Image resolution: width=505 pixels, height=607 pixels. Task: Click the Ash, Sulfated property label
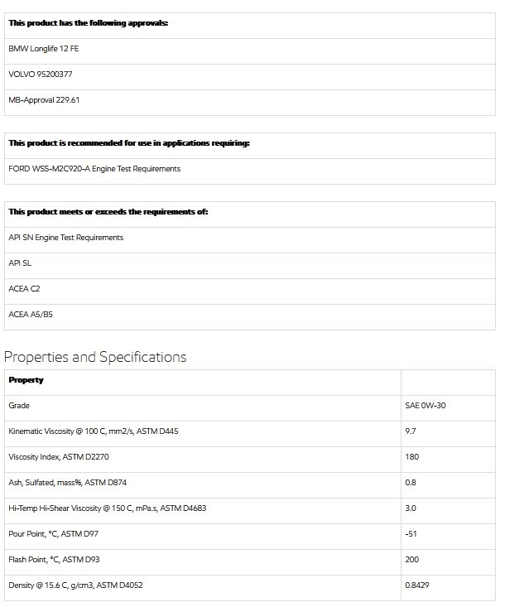pyautogui.click(x=68, y=483)
